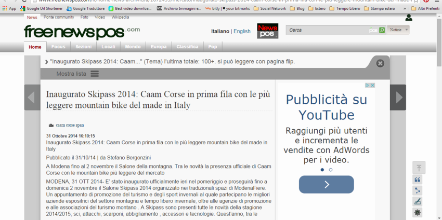442x220 pixels.
Task: Click the caam corse span source link
Action: 70,125
